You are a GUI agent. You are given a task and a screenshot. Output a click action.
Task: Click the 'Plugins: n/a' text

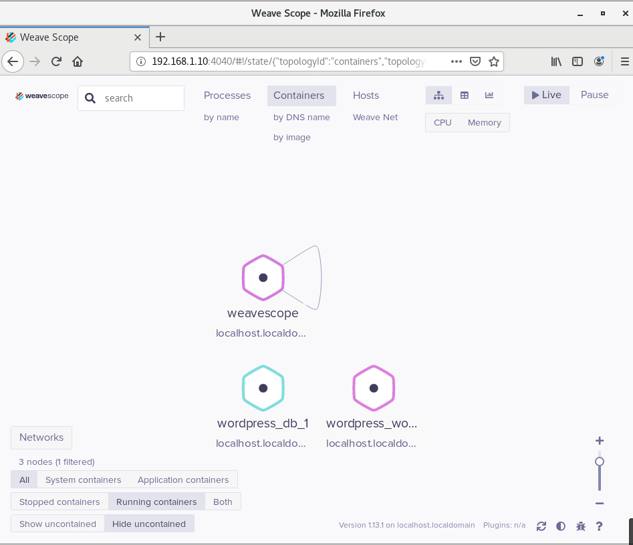(504, 525)
